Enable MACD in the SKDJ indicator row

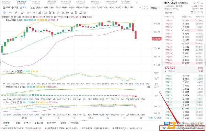pos(23,84)
